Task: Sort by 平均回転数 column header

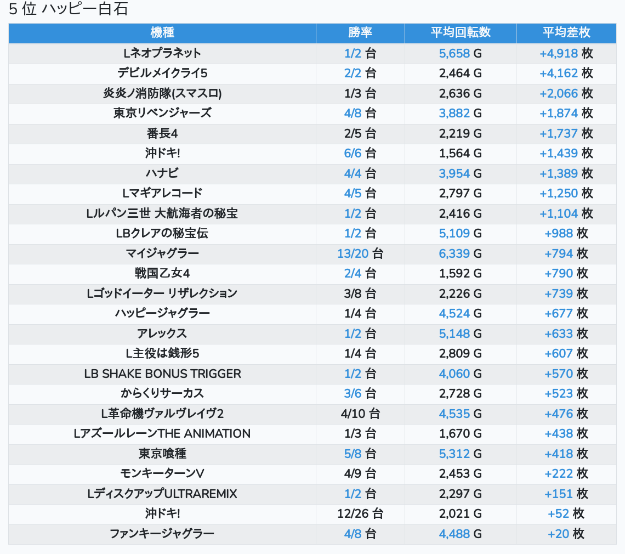Action: 460,32
